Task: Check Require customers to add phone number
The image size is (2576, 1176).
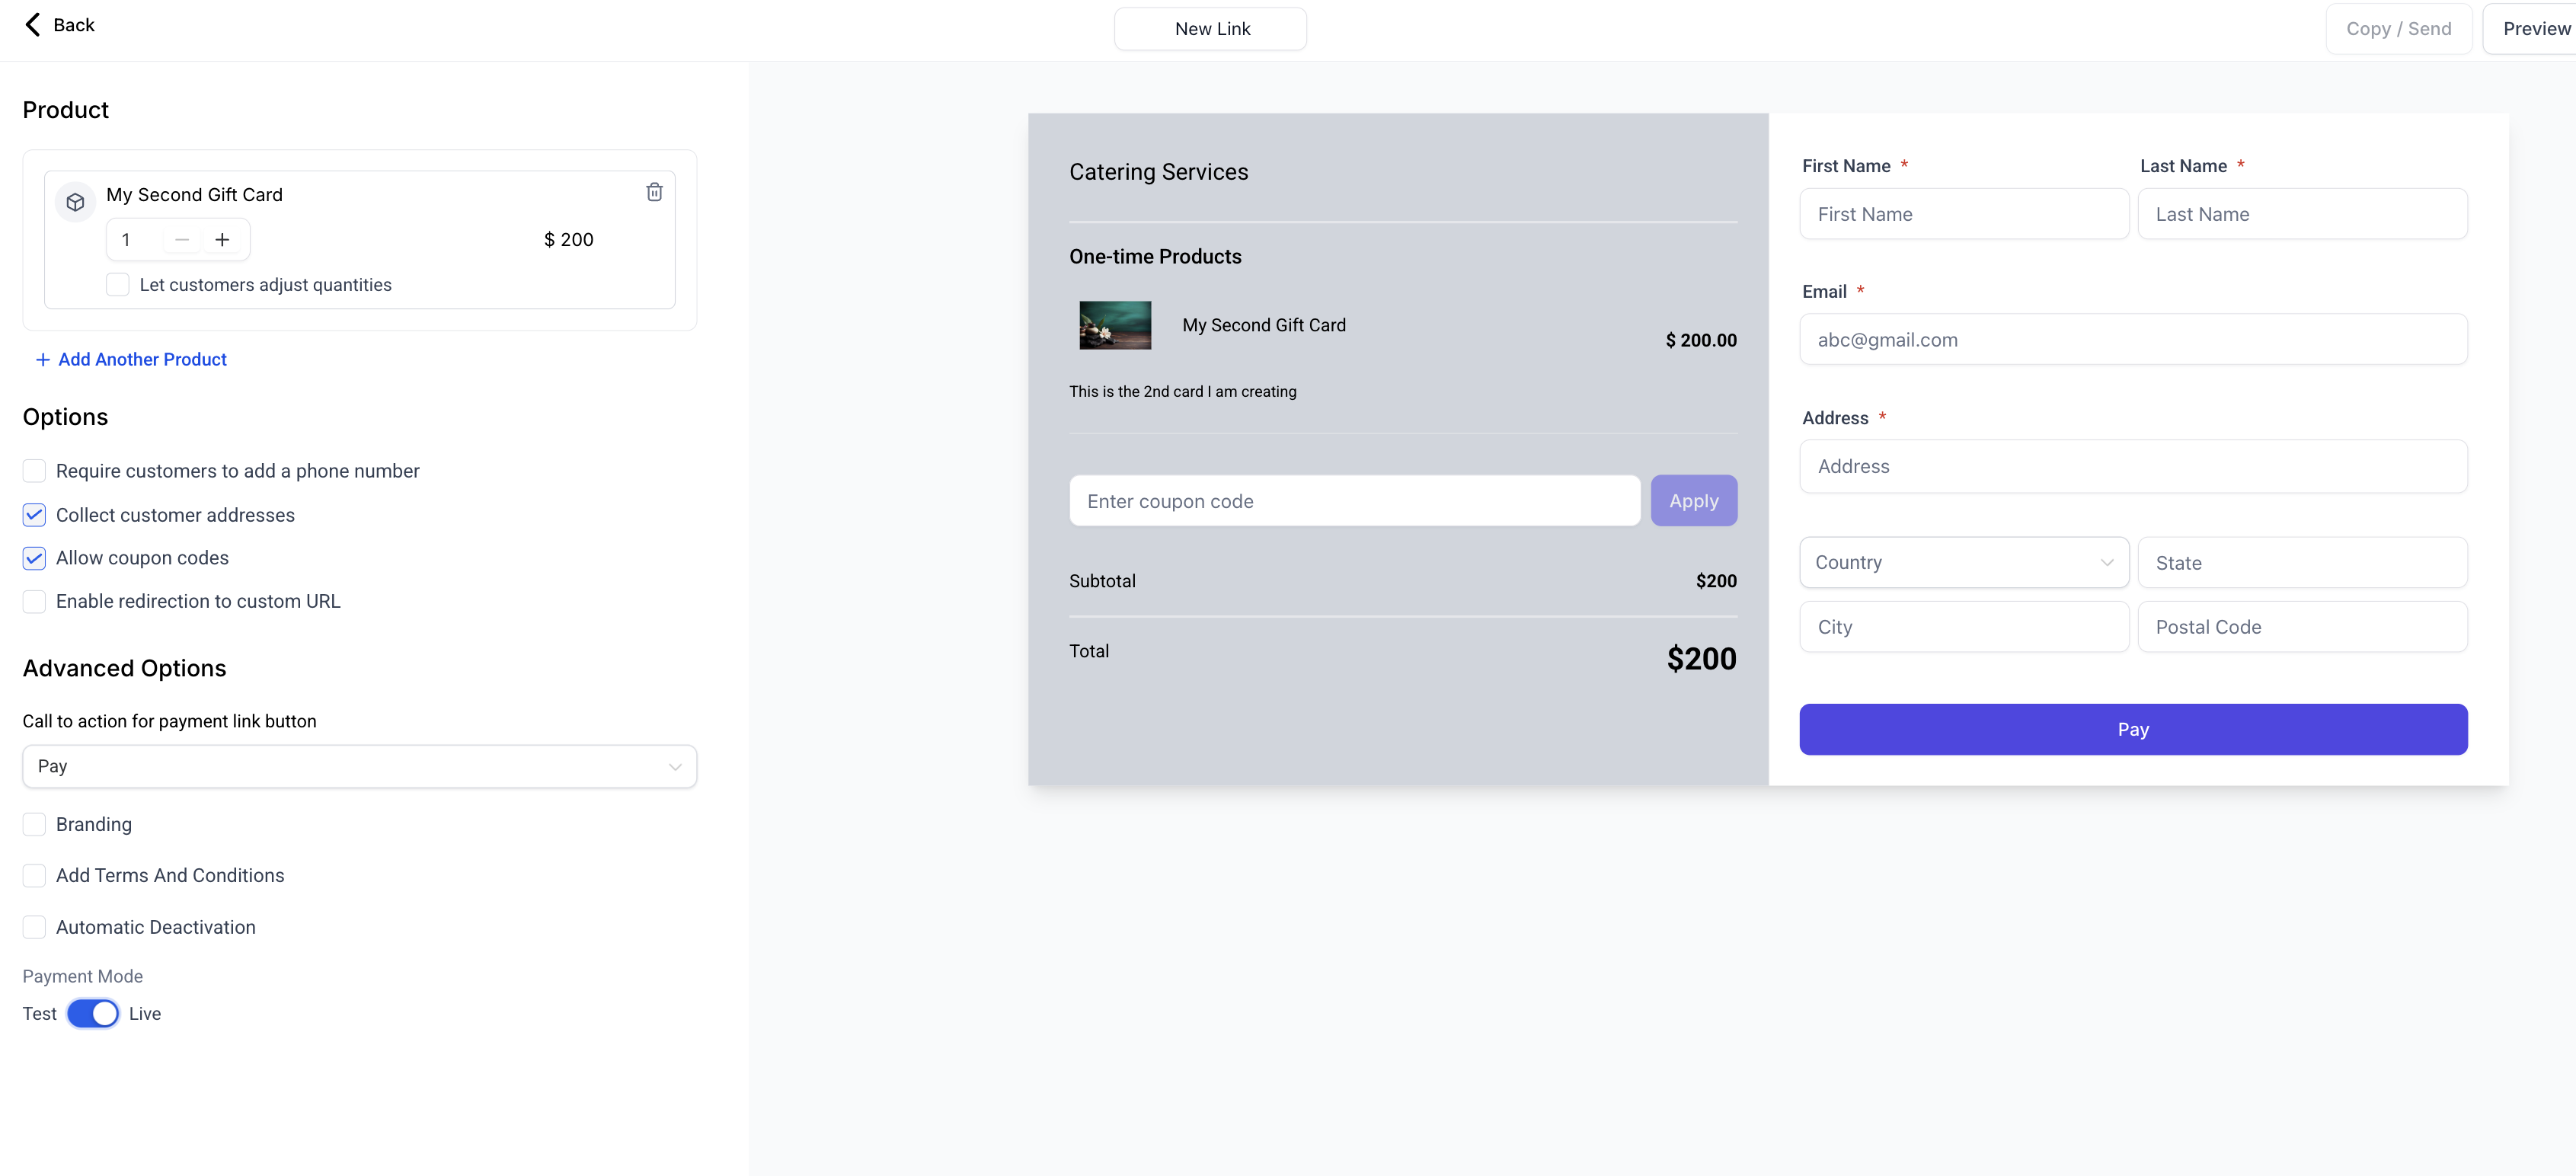Action: coord(34,471)
